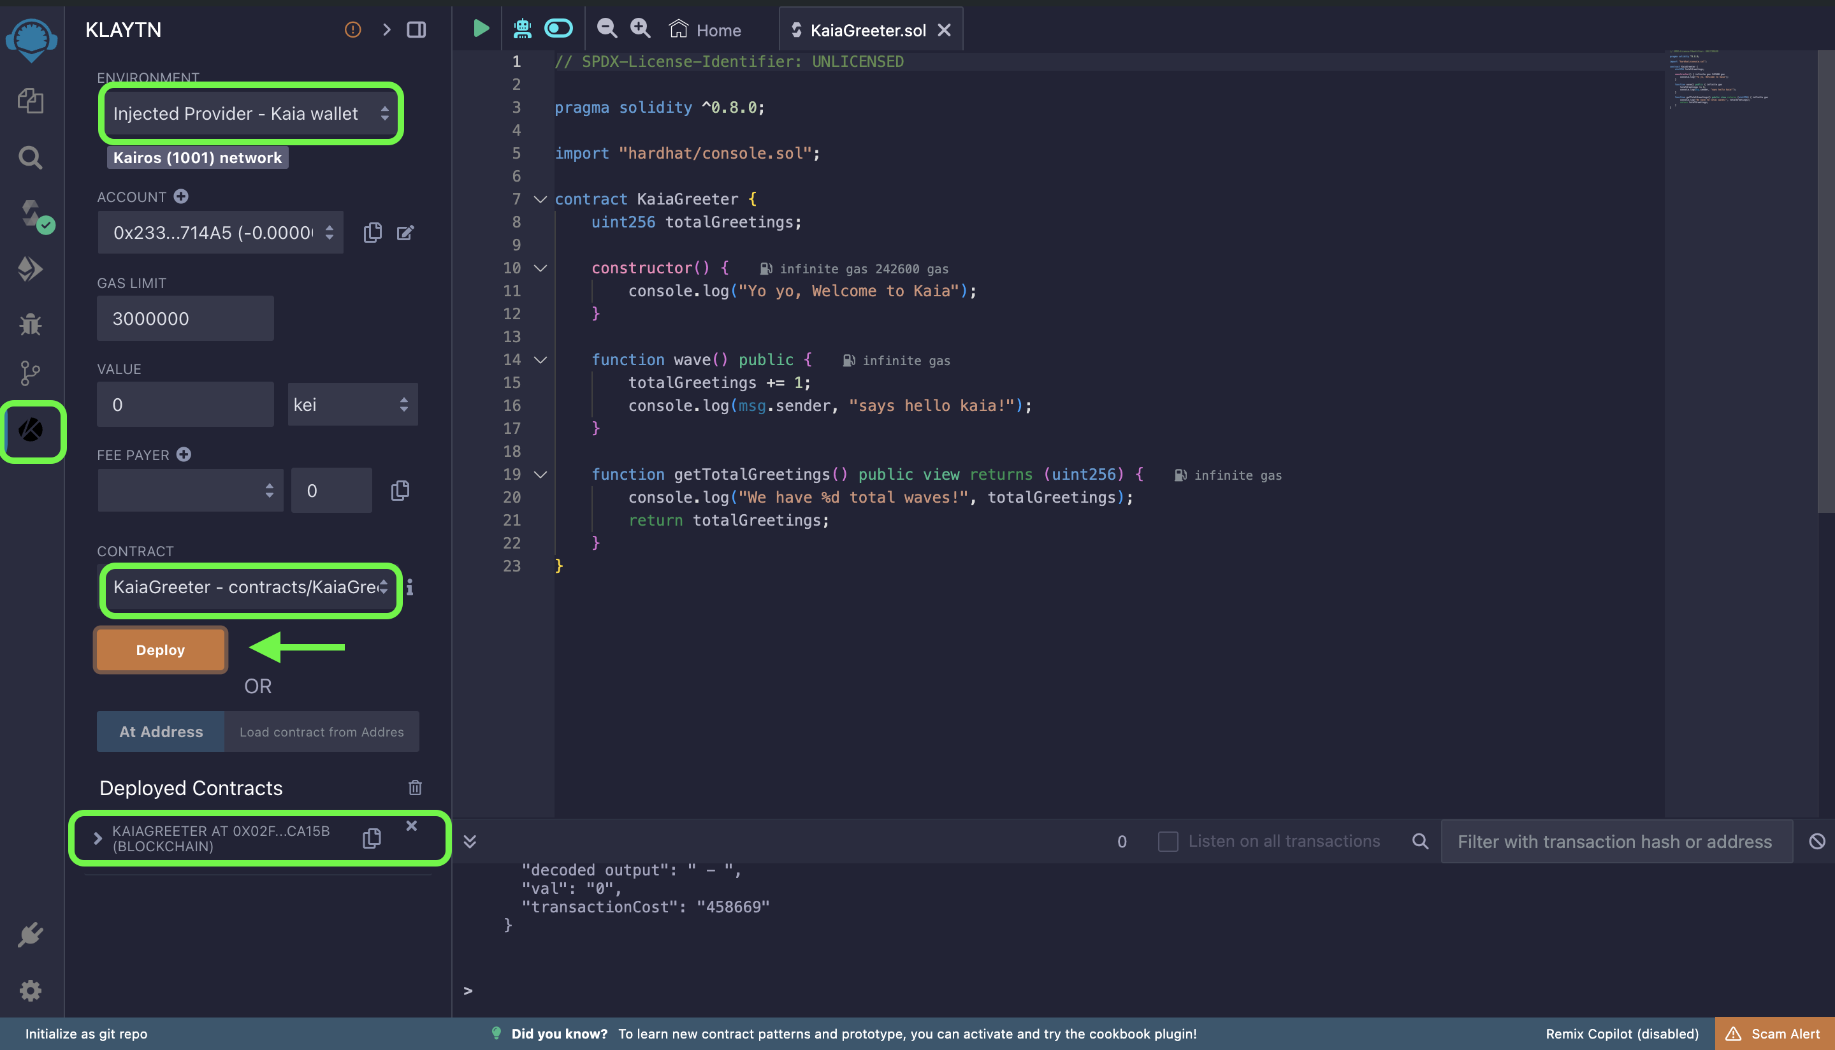Collapse the terminal with double-chevron icon
1835x1050 pixels.
coord(470,842)
